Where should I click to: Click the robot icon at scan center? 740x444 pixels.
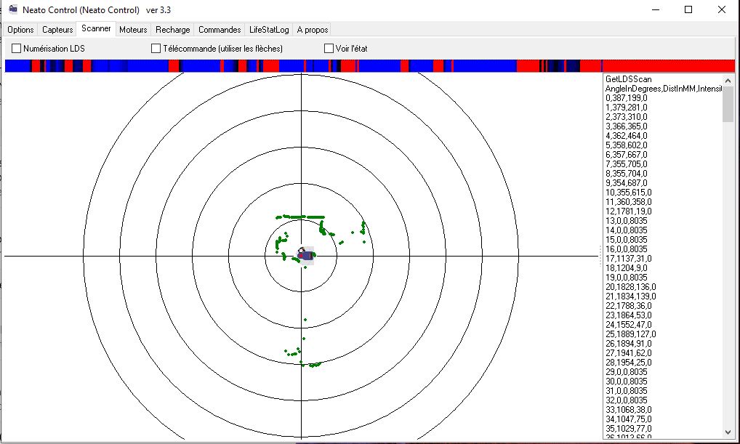coord(306,255)
